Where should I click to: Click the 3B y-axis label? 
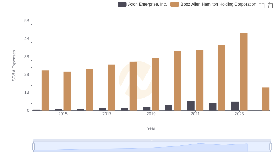tap(27, 57)
